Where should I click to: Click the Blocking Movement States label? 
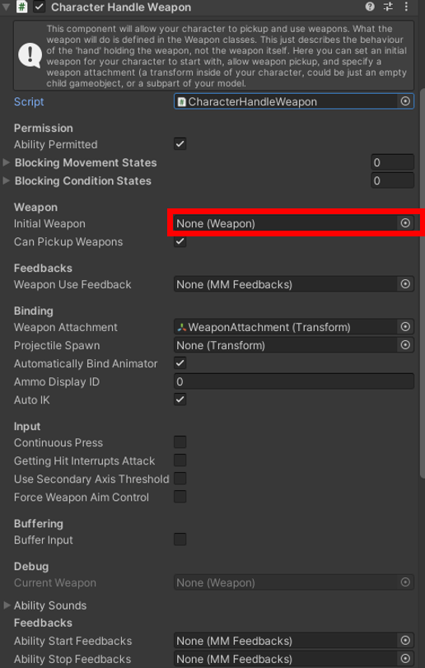point(86,162)
